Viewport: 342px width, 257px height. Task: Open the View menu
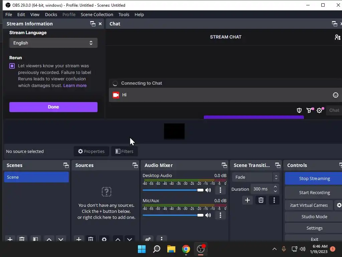click(x=35, y=14)
